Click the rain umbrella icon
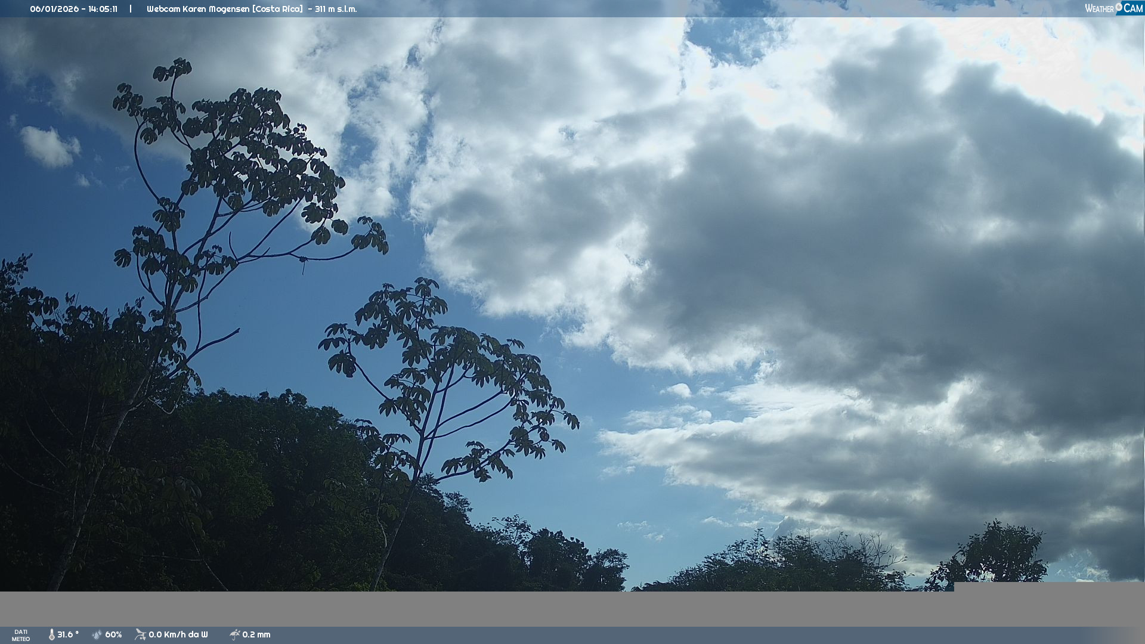The image size is (1145, 644). point(234,634)
